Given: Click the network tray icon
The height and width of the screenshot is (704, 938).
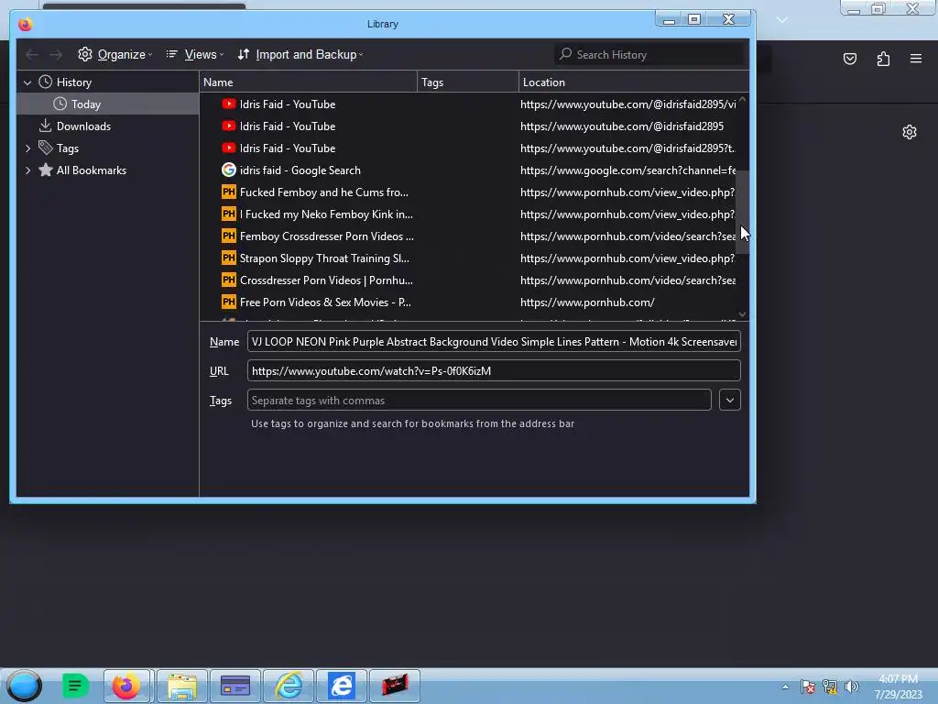Looking at the screenshot, I should (x=830, y=687).
